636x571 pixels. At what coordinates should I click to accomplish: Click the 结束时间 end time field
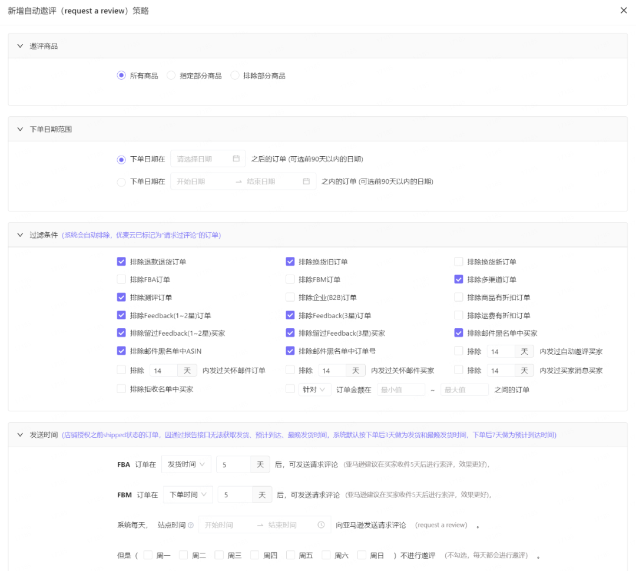289,524
